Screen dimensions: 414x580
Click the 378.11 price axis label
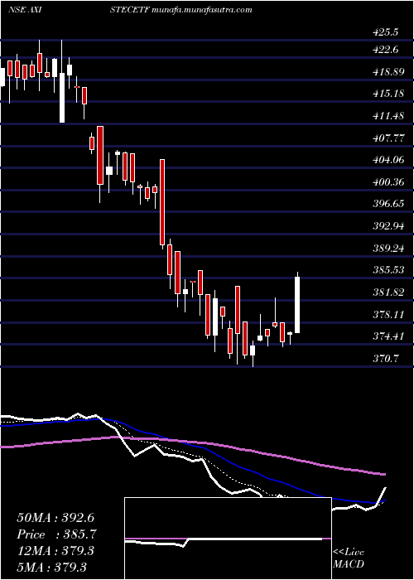[388, 314]
